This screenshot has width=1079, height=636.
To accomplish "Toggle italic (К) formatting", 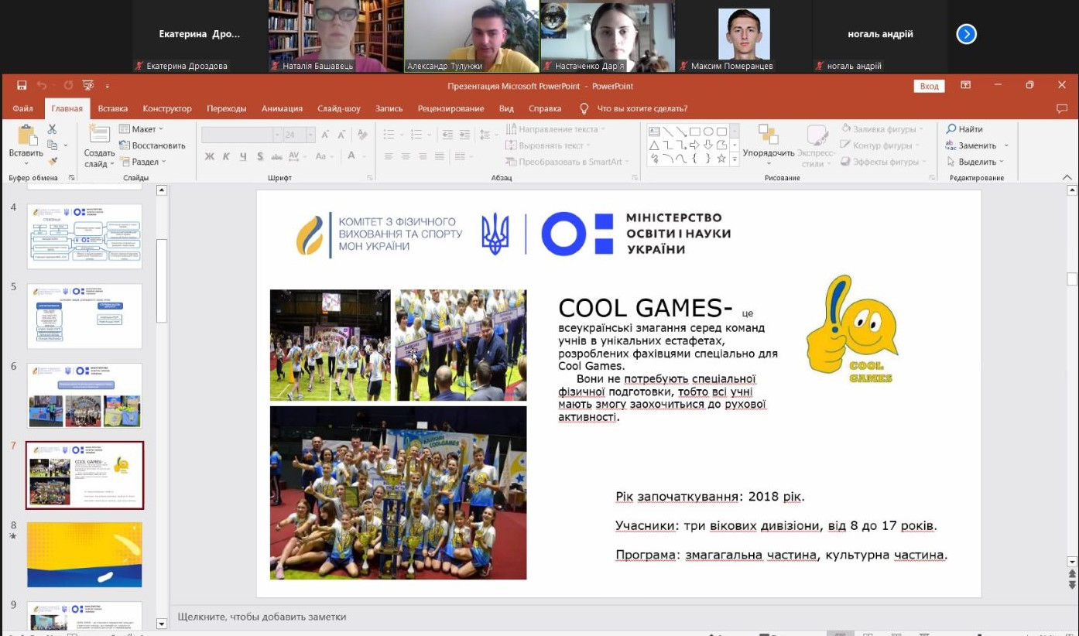I will 226,156.
